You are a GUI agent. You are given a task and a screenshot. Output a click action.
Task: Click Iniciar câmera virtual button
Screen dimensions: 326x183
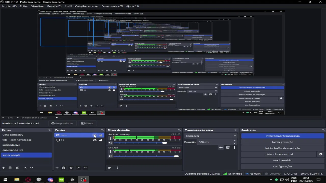point(278,154)
